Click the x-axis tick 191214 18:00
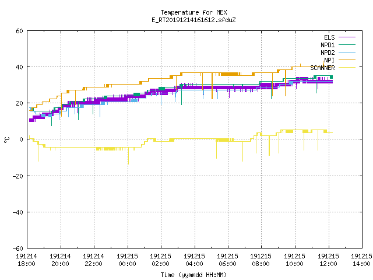 (26, 260)
